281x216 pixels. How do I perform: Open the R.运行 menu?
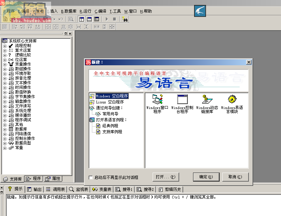point(85,11)
